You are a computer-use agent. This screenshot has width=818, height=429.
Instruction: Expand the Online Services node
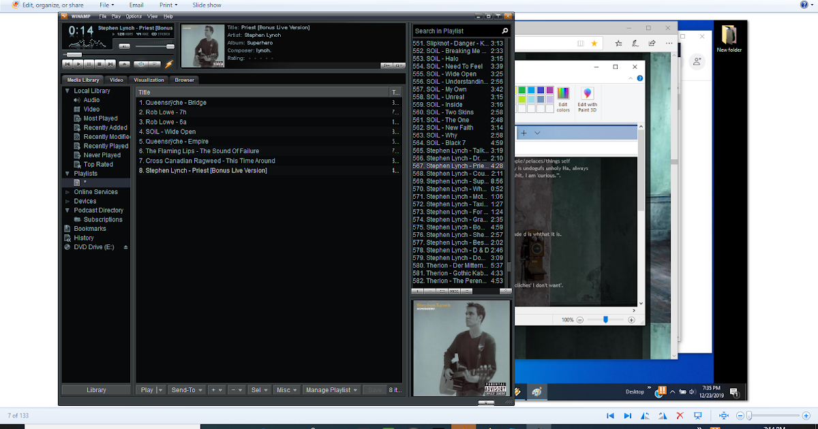67,192
